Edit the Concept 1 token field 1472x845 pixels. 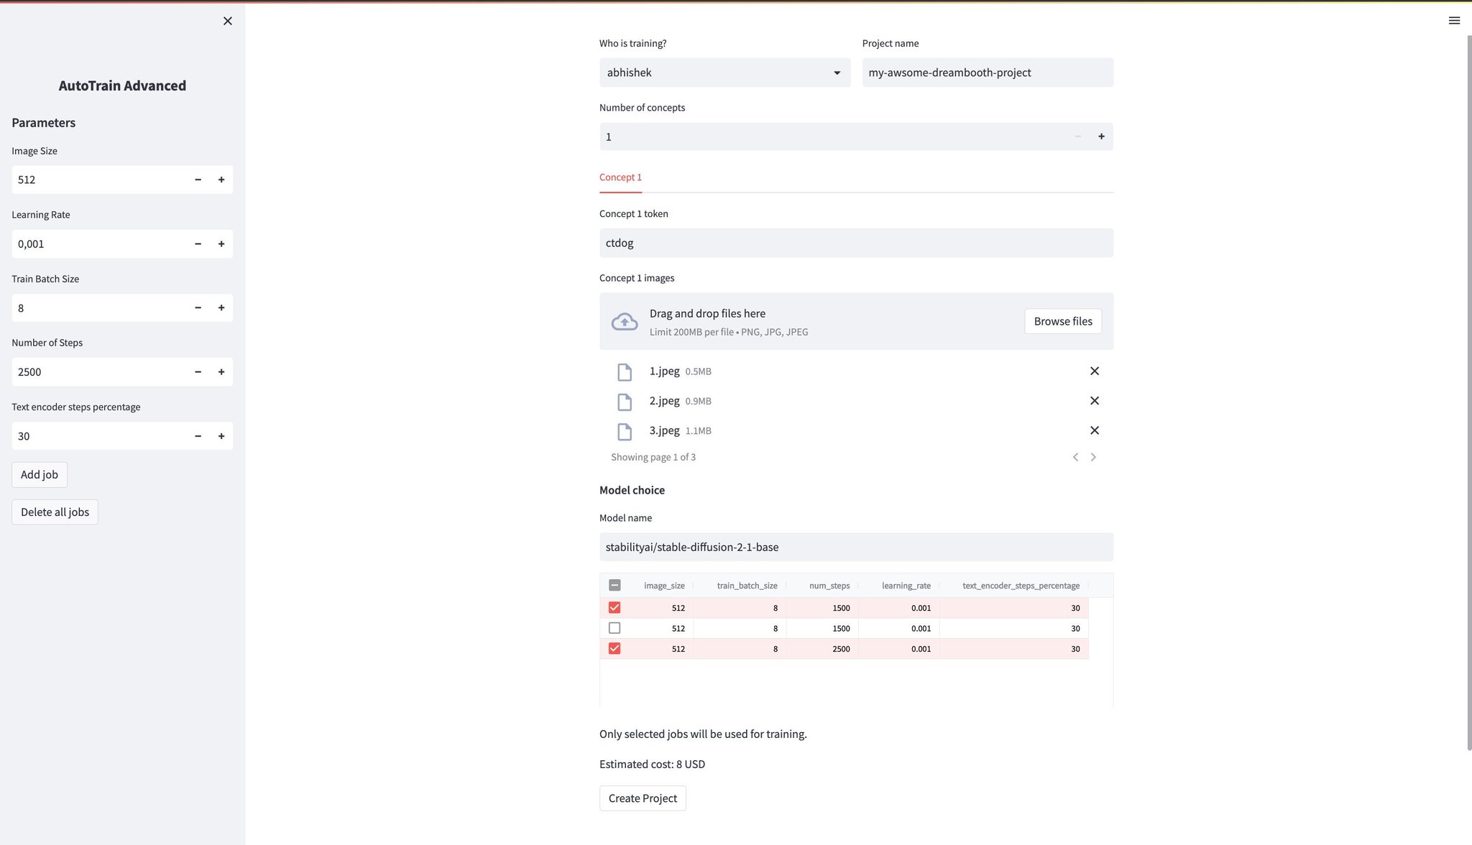tap(856, 243)
